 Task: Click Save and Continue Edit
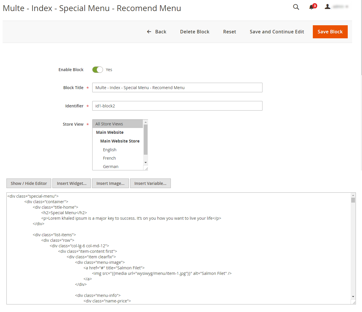tap(277, 32)
